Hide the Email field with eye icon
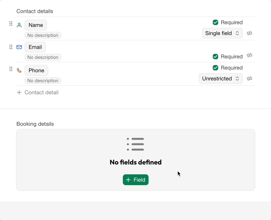The width and height of the screenshot is (271, 220). pos(250,55)
